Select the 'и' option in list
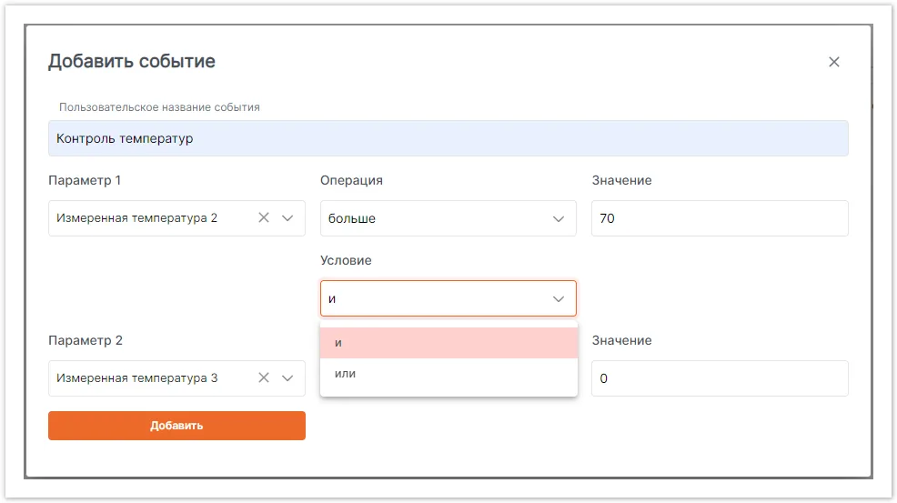 click(448, 343)
